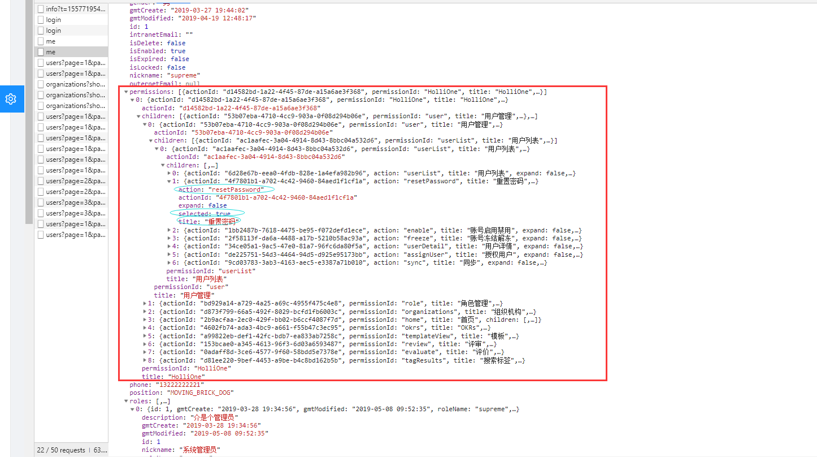Click the actionId "53b07eba-4710..." property line
Screen dimensions: 817x457
coord(243,132)
